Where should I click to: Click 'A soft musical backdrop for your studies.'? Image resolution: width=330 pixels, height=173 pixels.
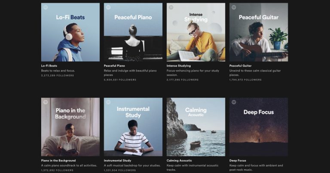[132, 165]
